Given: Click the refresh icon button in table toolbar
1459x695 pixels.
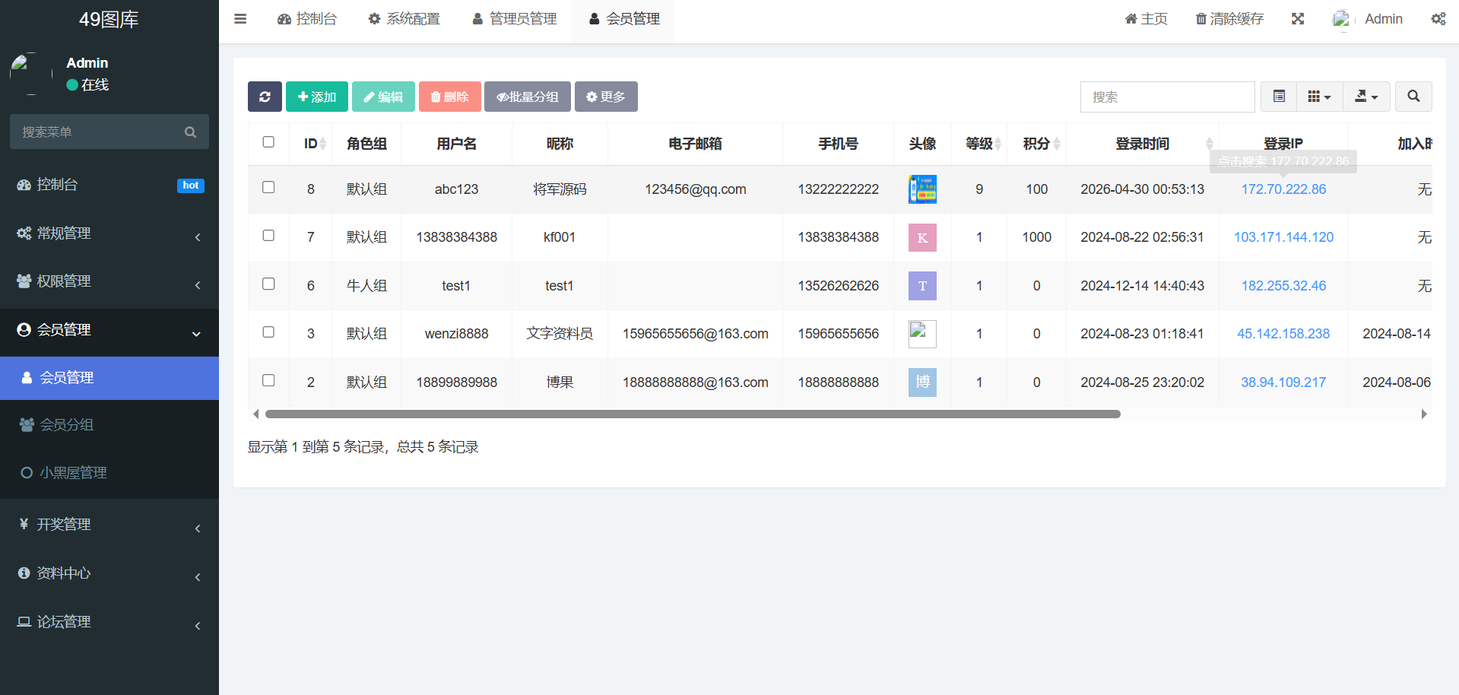Looking at the screenshot, I should click(x=265, y=97).
